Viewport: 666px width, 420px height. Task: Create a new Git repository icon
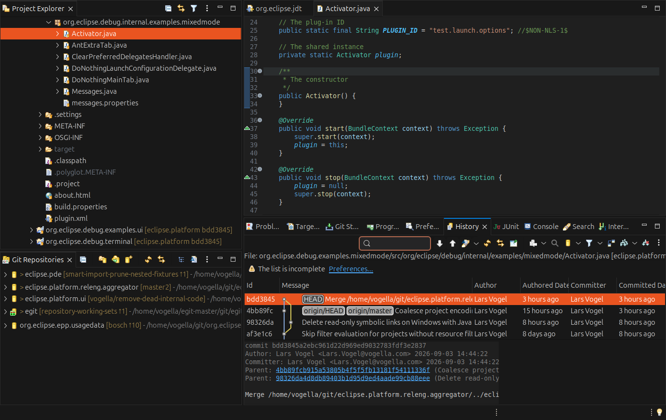[129, 259]
